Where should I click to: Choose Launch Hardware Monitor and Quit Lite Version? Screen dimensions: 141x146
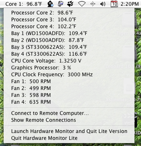click(x=69, y=131)
